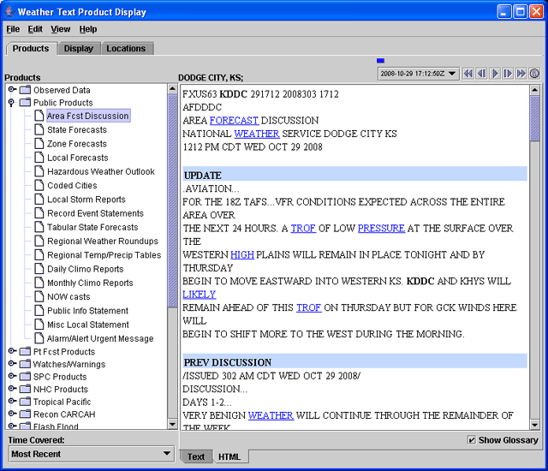Image resolution: width=548 pixels, height=471 pixels.
Task: Expand the Observed Data tree node
Action: click(x=12, y=90)
